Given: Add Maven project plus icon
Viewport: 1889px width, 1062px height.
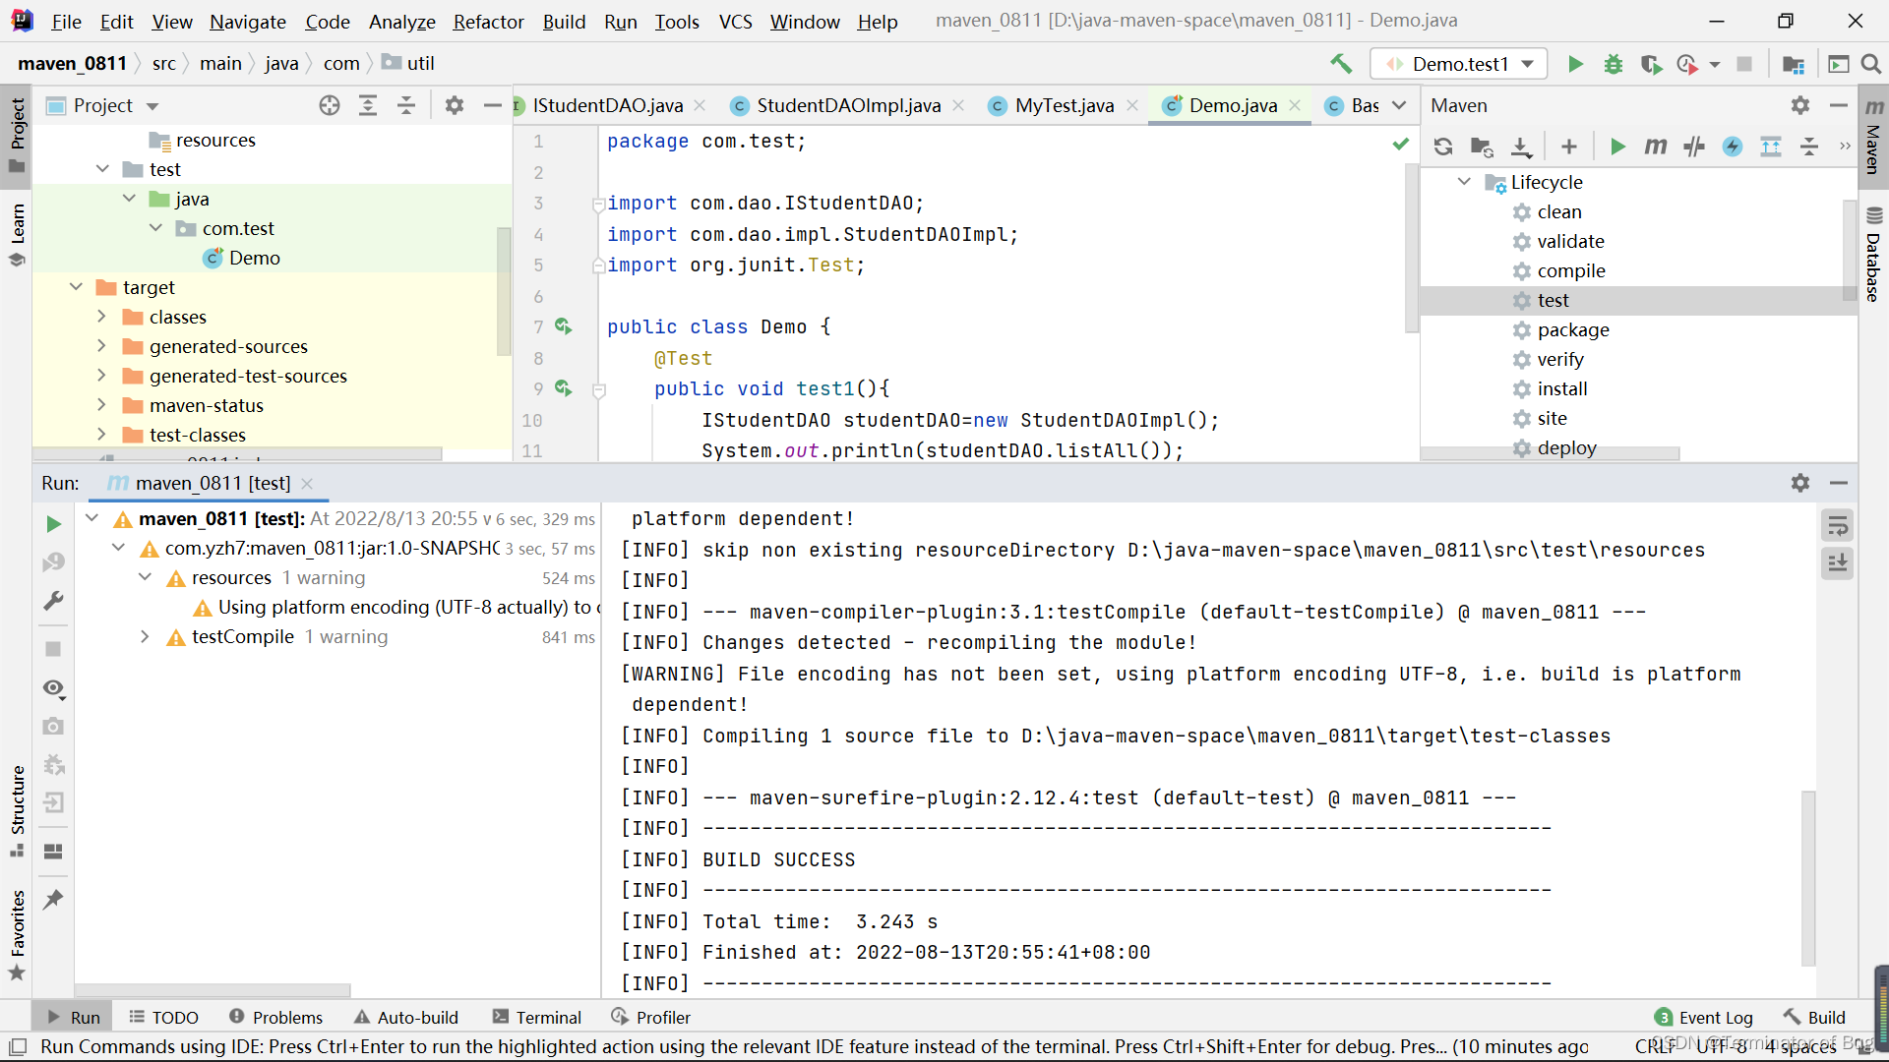Looking at the screenshot, I should coord(1569,147).
